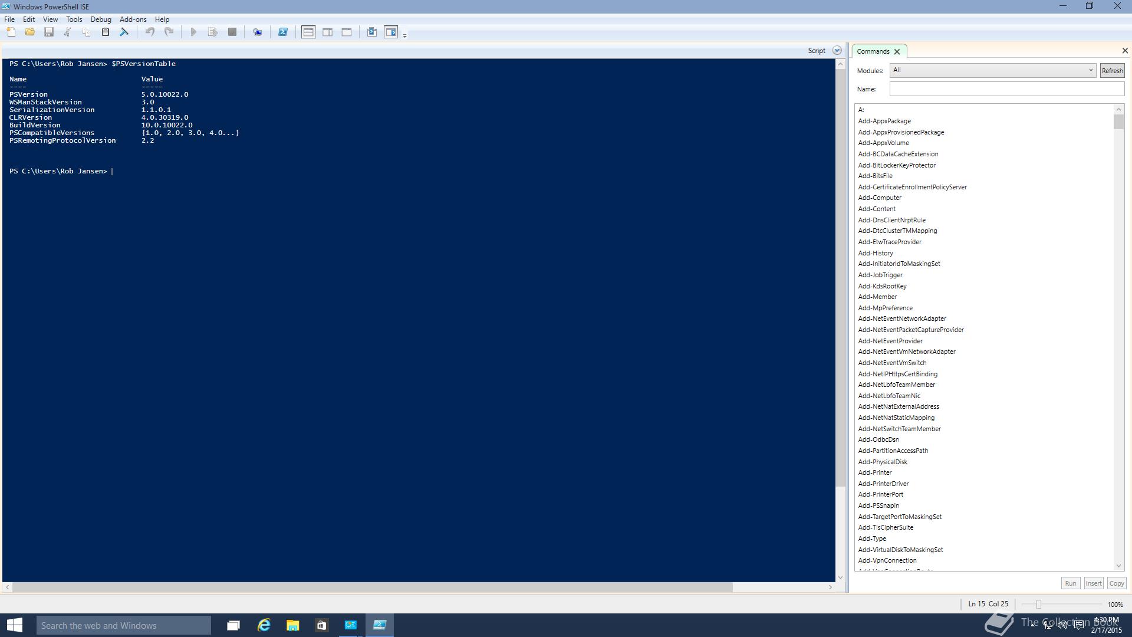The width and height of the screenshot is (1132, 637).
Task: Show script pane on right layout icon
Action: click(328, 32)
